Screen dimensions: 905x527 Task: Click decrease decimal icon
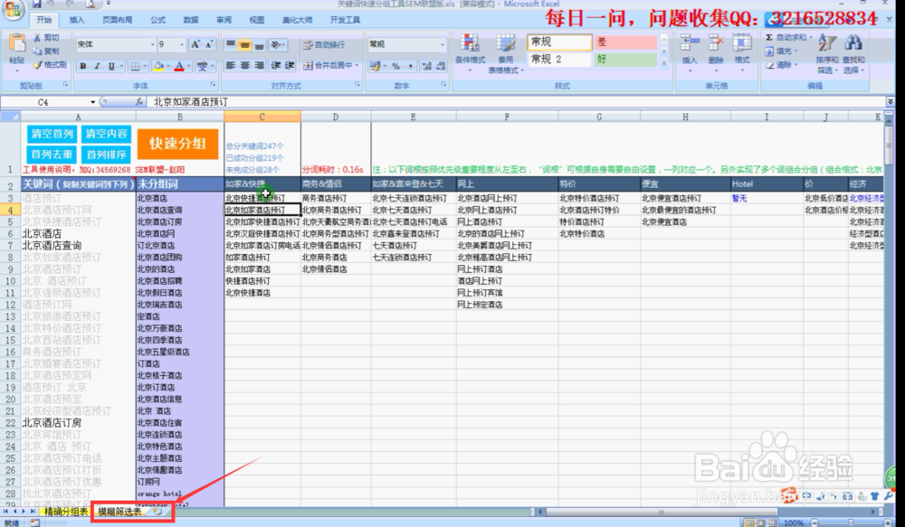[442, 66]
